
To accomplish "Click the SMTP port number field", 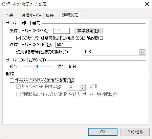I will point(64,45).
